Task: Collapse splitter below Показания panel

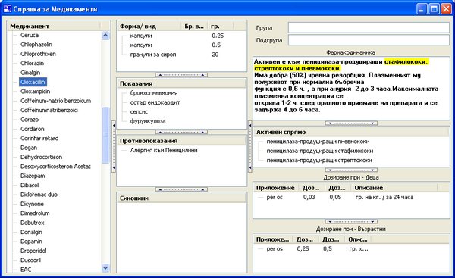Action: point(181,133)
